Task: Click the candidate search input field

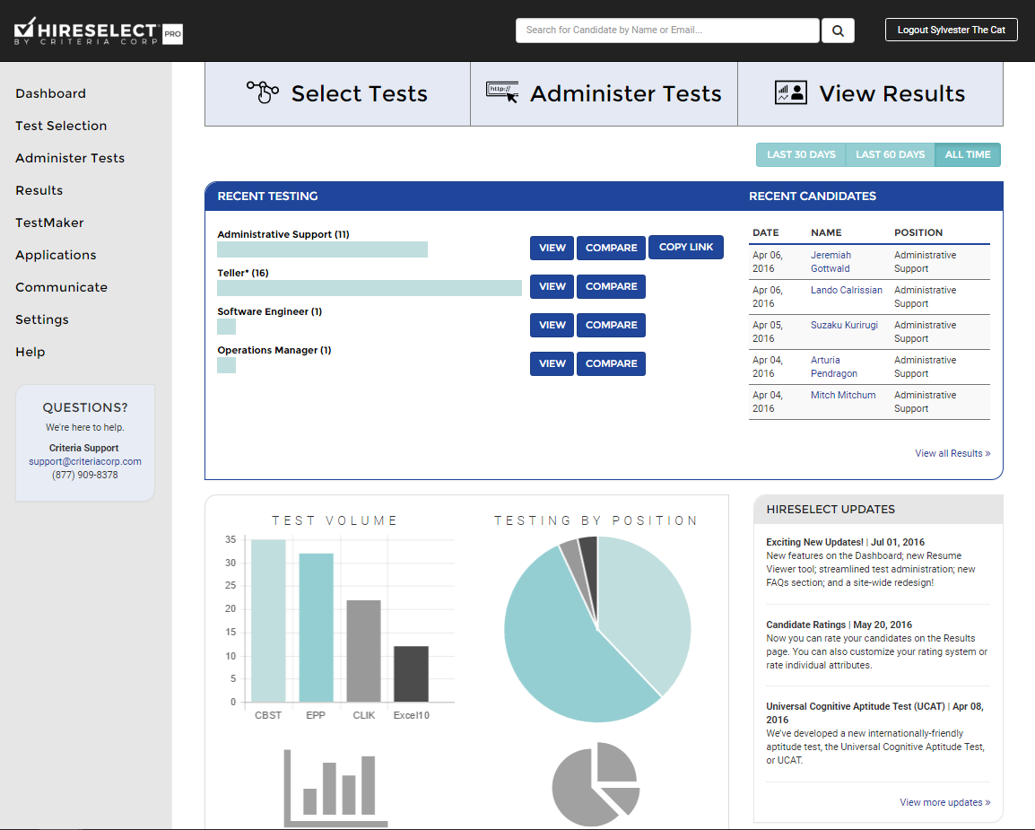Action: click(667, 30)
